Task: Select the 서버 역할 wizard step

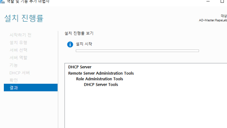Action: (x=19, y=58)
